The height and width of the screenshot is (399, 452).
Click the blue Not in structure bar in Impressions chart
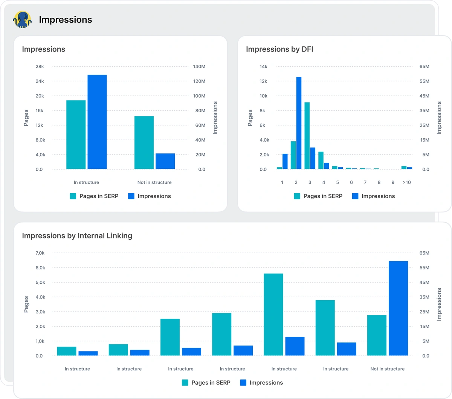coord(165,161)
